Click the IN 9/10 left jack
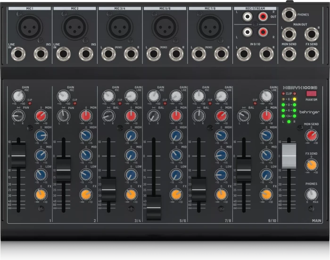This screenshot has width=330, height=260. [244, 54]
